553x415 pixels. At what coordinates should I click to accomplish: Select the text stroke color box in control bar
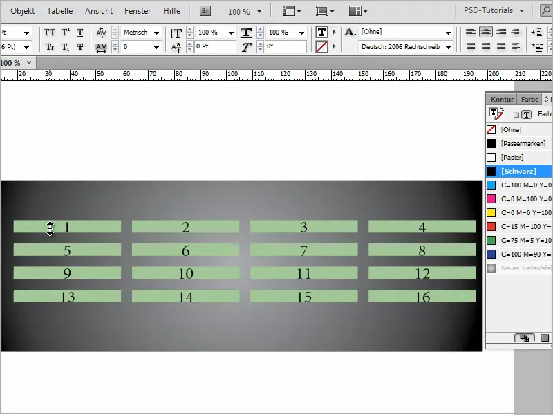(x=321, y=46)
